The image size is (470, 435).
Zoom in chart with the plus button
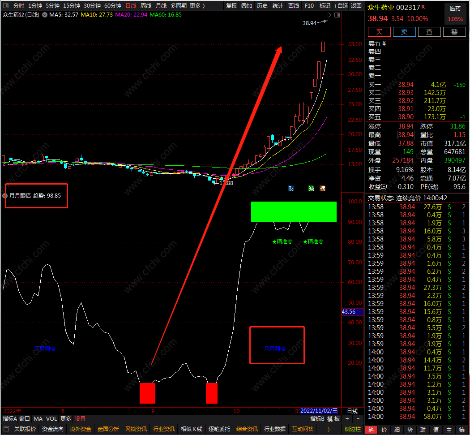tap(347, 419)
